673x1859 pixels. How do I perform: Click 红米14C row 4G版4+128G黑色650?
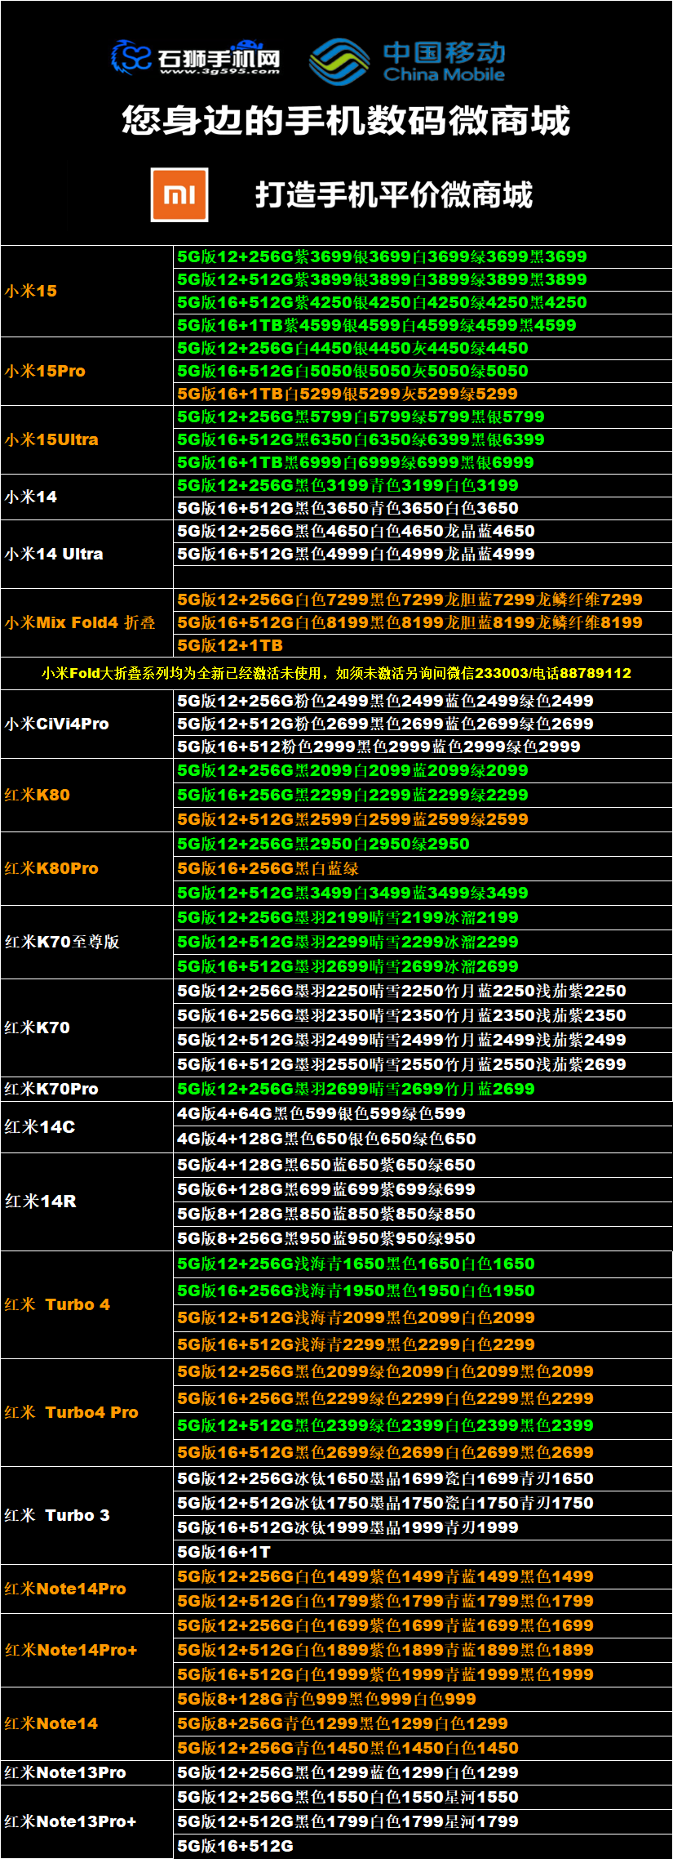coord(423,1139)
